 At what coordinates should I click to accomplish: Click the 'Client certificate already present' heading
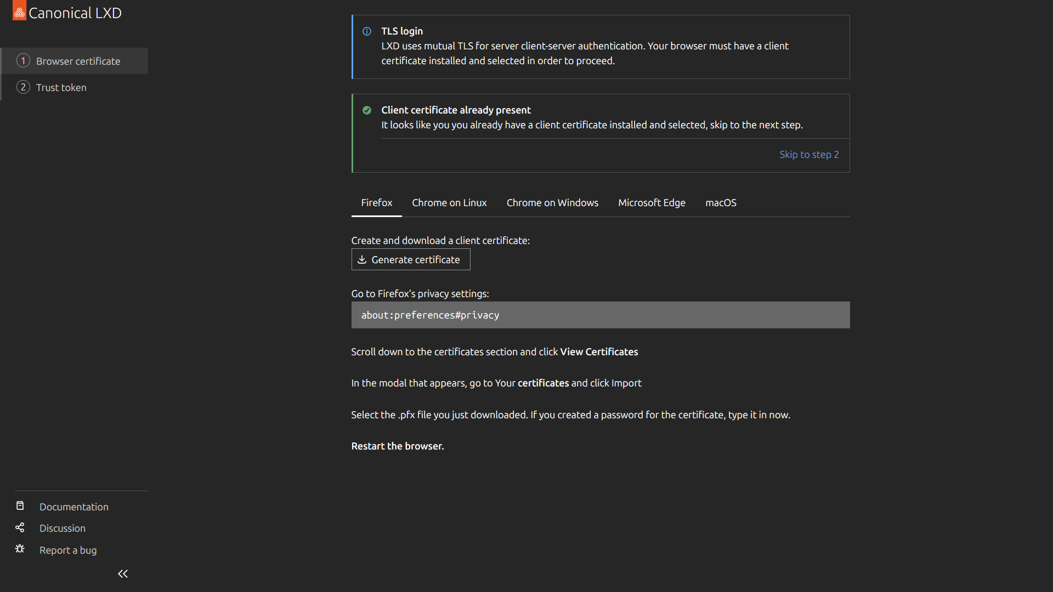click(x=456, y=110)
